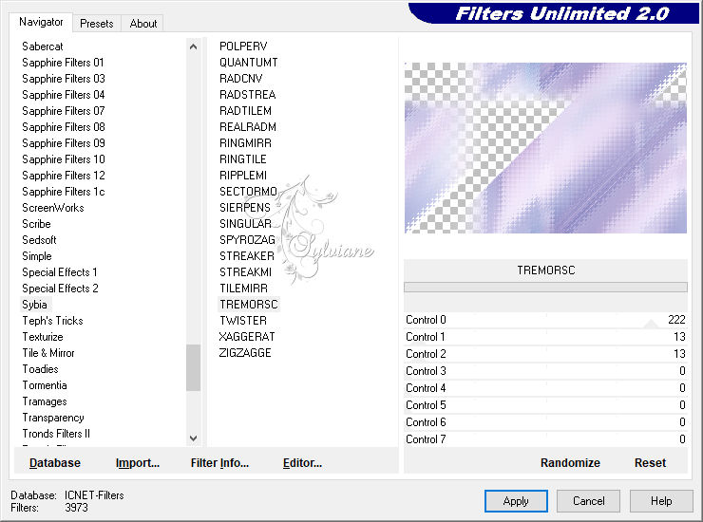Click the Cancel button
This screenshot has width=703, height=522.
click(x=589, y=501)
